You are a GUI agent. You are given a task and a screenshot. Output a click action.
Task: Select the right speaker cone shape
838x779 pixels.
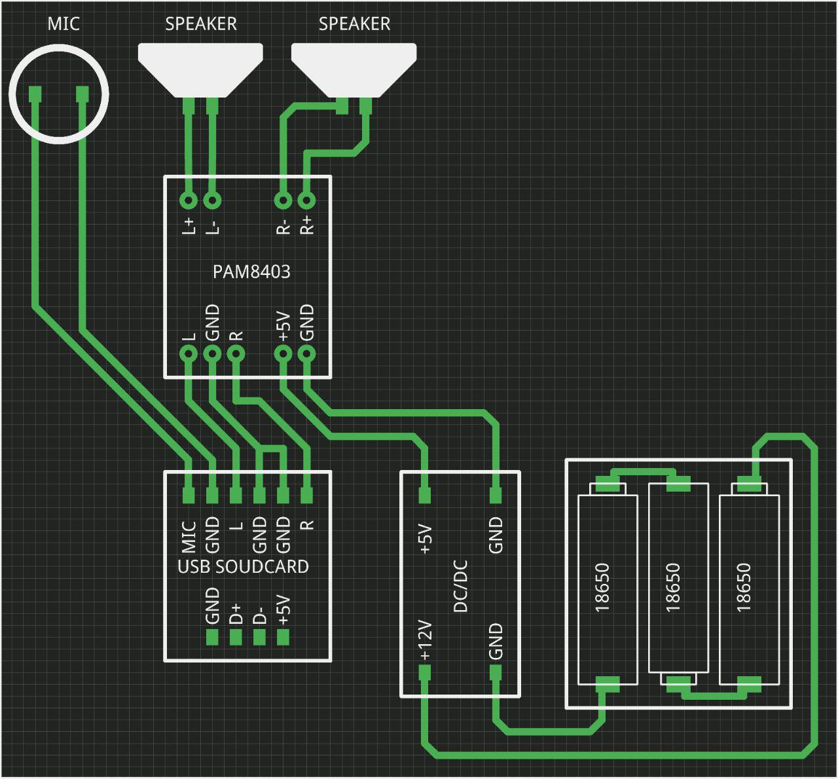354,71
